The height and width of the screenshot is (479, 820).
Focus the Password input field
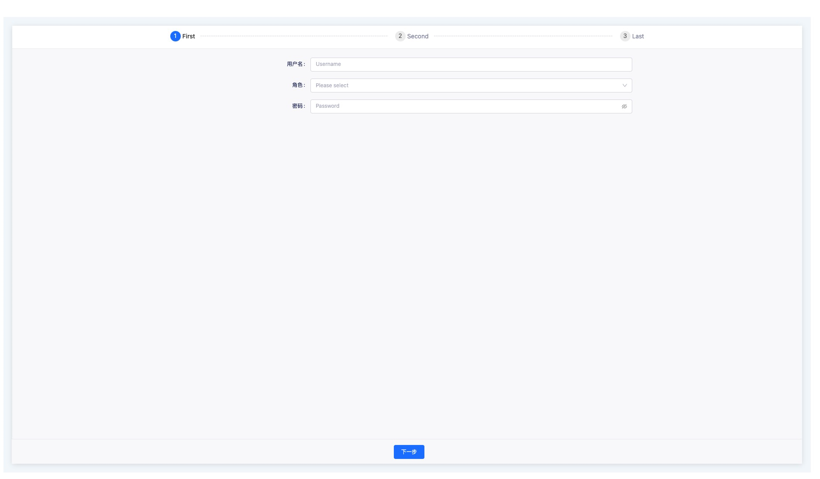[471, 106]
